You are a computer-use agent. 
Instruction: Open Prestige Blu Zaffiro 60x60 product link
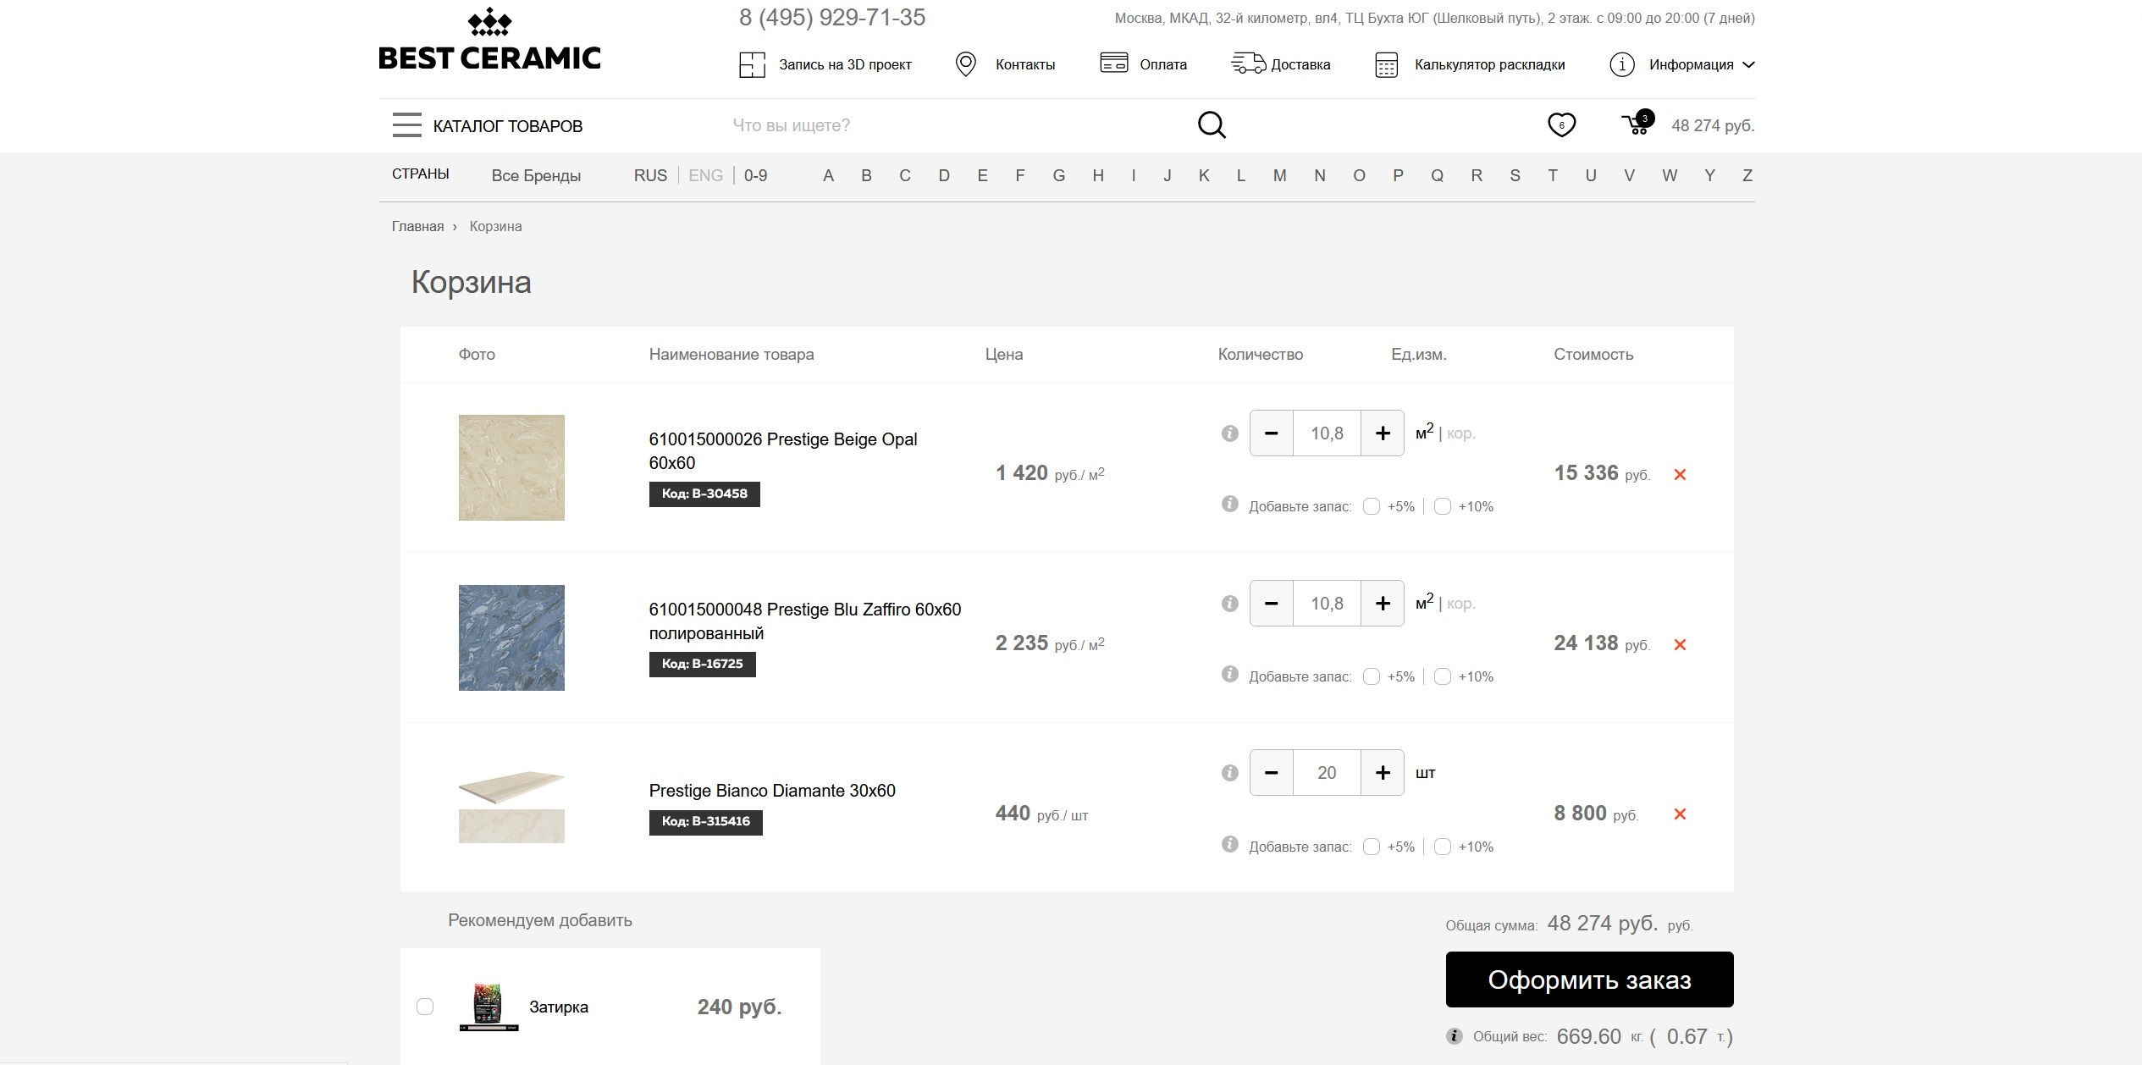click(804, 621)
